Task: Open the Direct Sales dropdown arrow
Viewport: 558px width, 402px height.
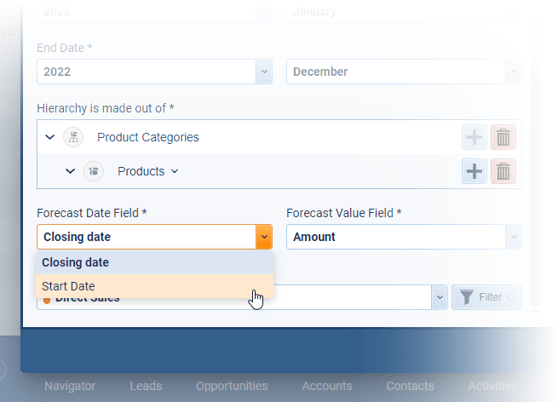Action: coord(440,297)
